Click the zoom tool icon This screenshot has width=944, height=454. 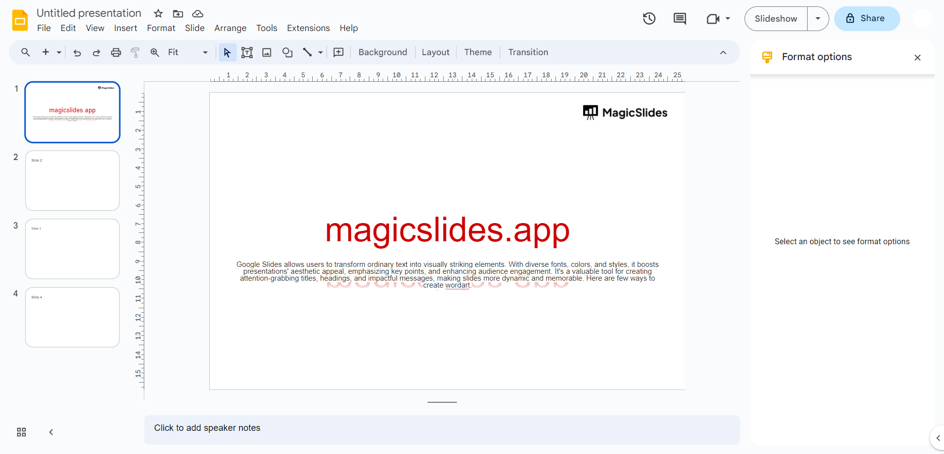[155, 52]
